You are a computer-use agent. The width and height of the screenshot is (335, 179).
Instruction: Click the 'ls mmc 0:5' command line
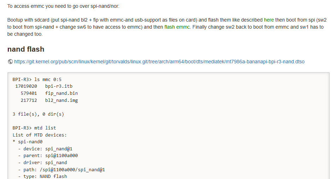pos(37,79)
